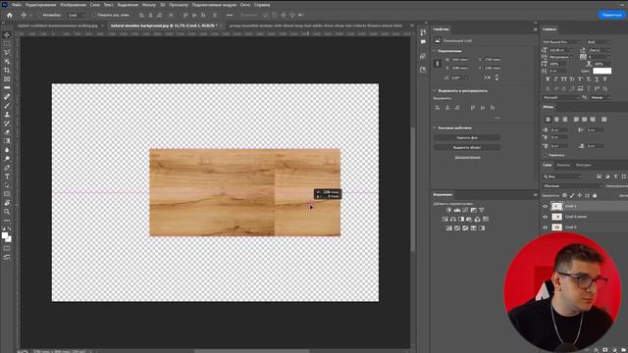This screenshot has width=628, height=353.
Task: Select the Eraser tool
Action: click(7, 132)
